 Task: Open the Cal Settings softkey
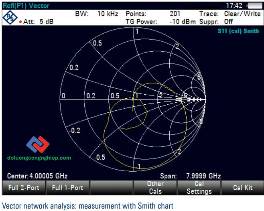point(199,188)
